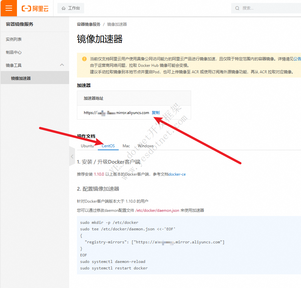
Task: Collapse the 镜像工具 menu chevron
Action: (x=62, y=65)
